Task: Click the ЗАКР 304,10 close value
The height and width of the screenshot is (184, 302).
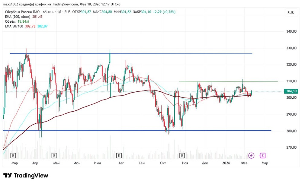Action: point(142,12)
